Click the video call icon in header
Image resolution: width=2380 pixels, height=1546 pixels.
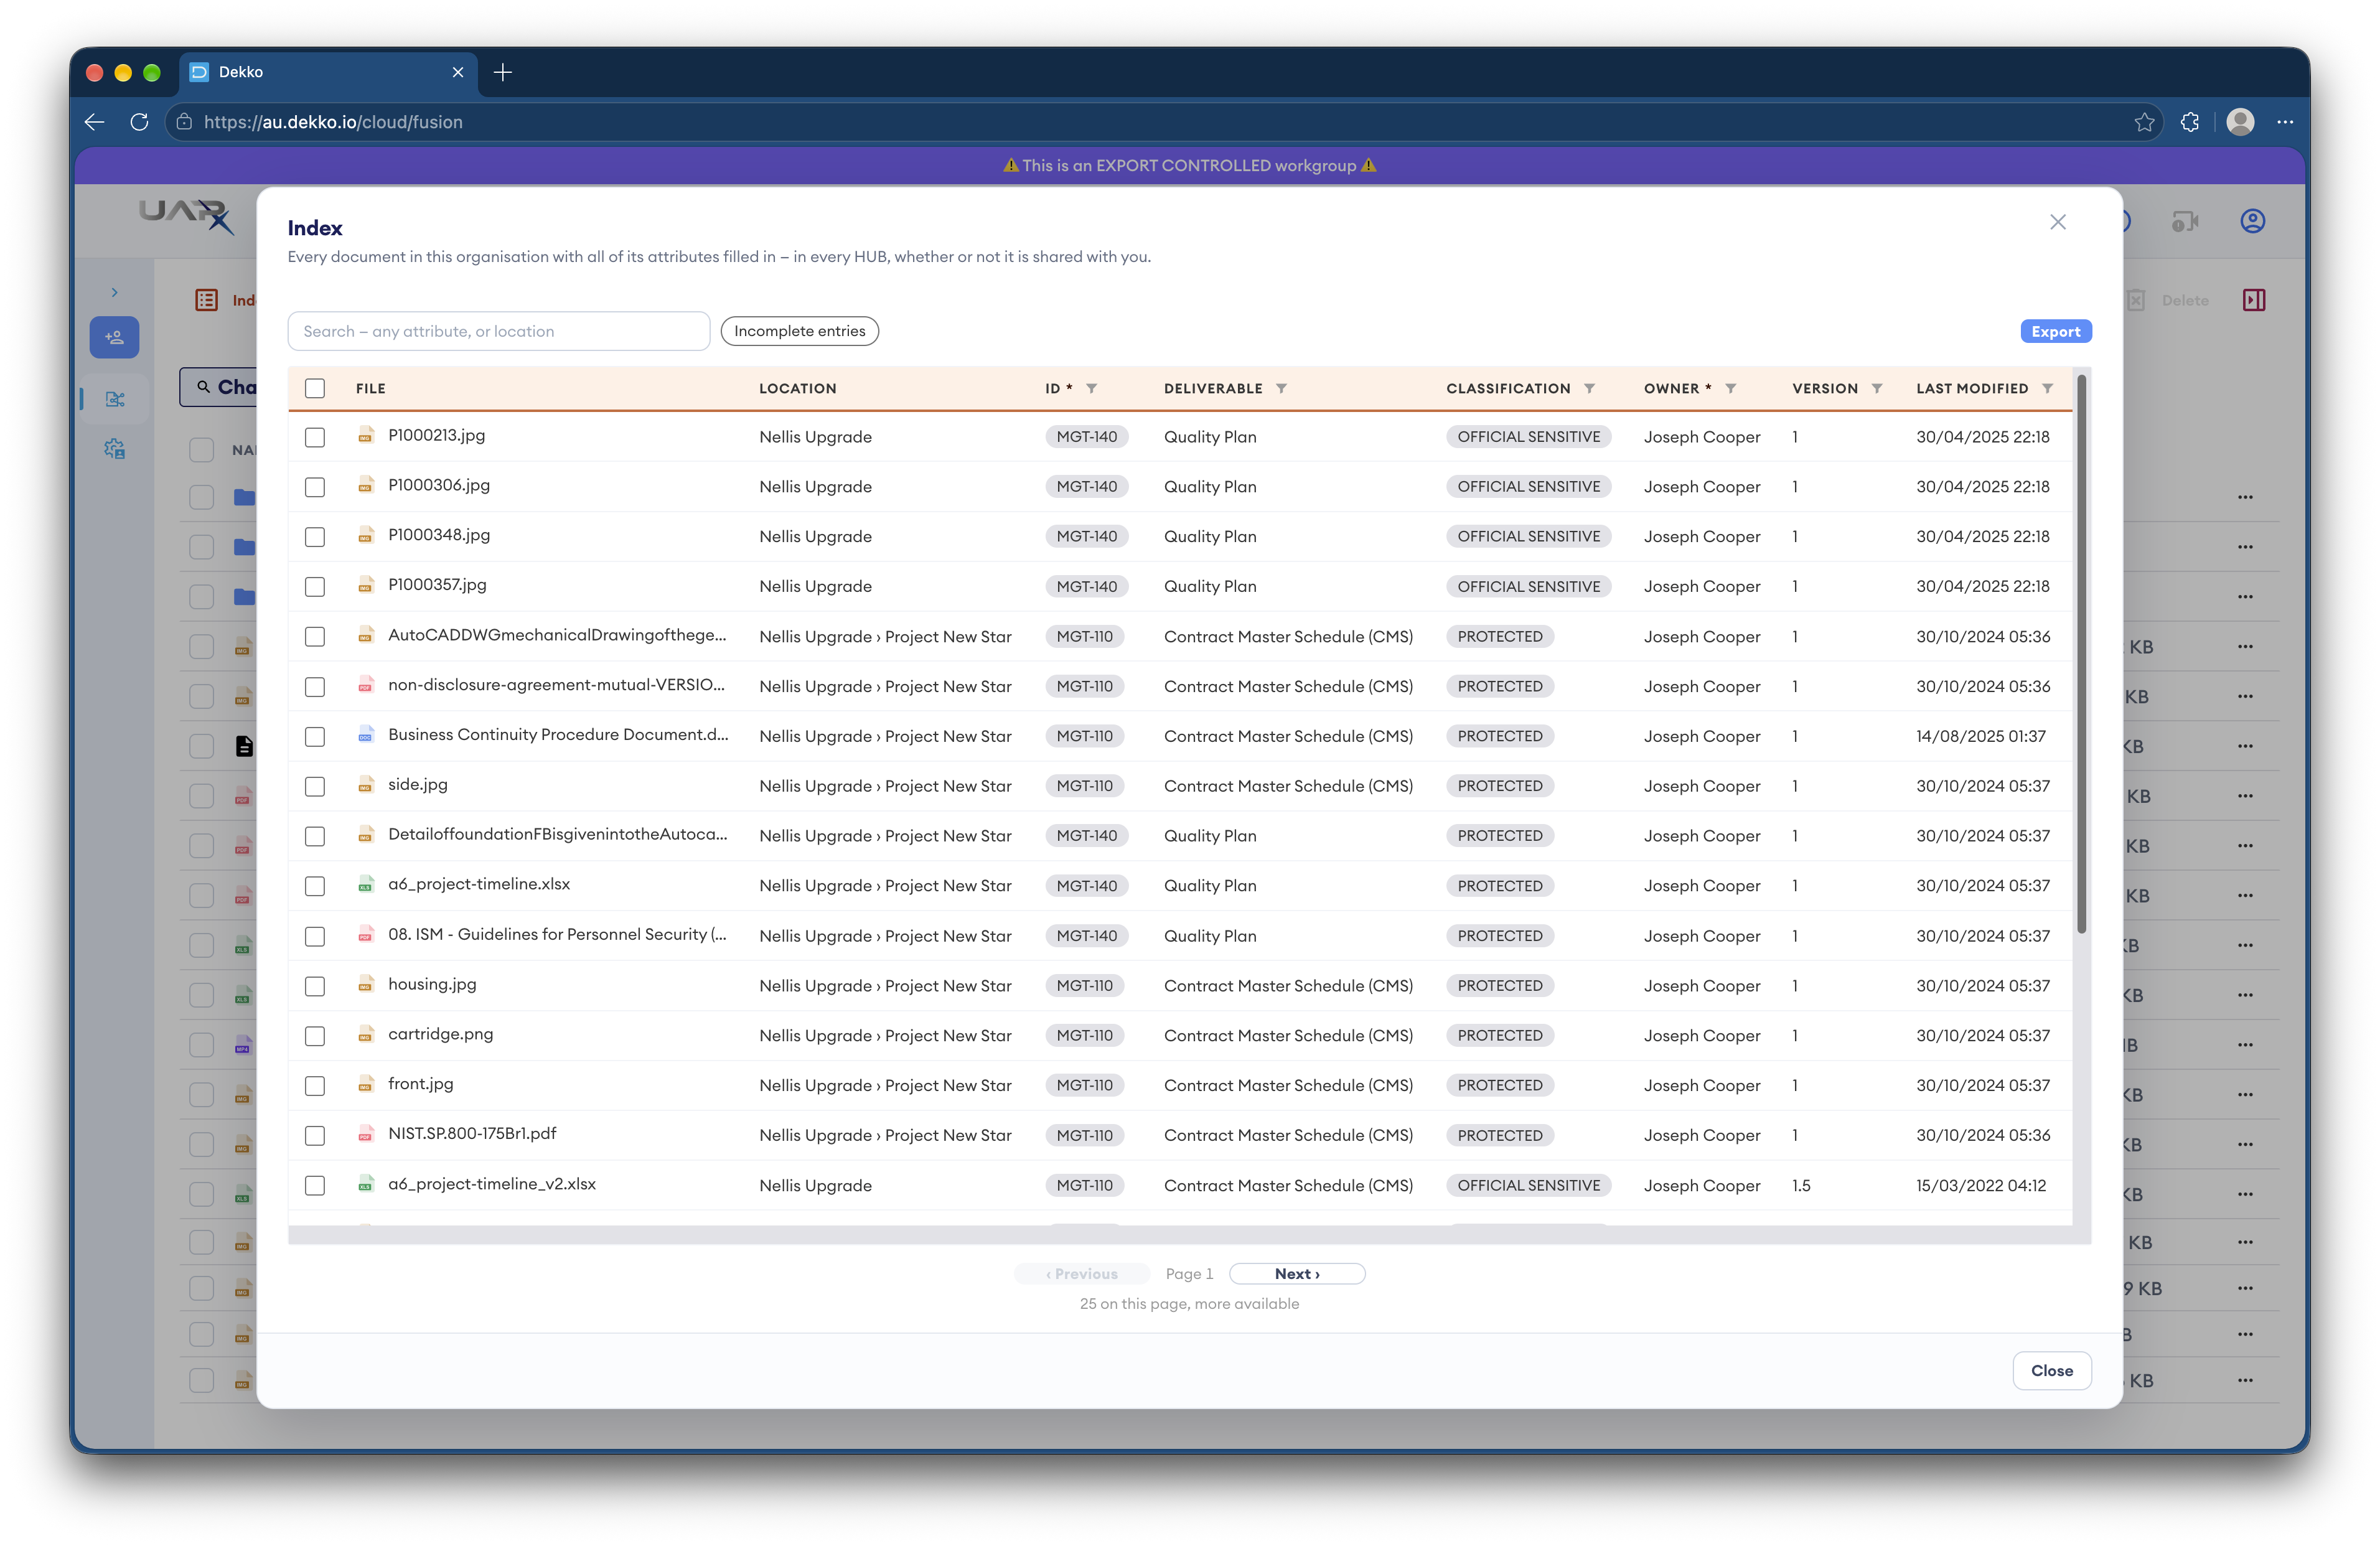click(x=2185, y=221)
